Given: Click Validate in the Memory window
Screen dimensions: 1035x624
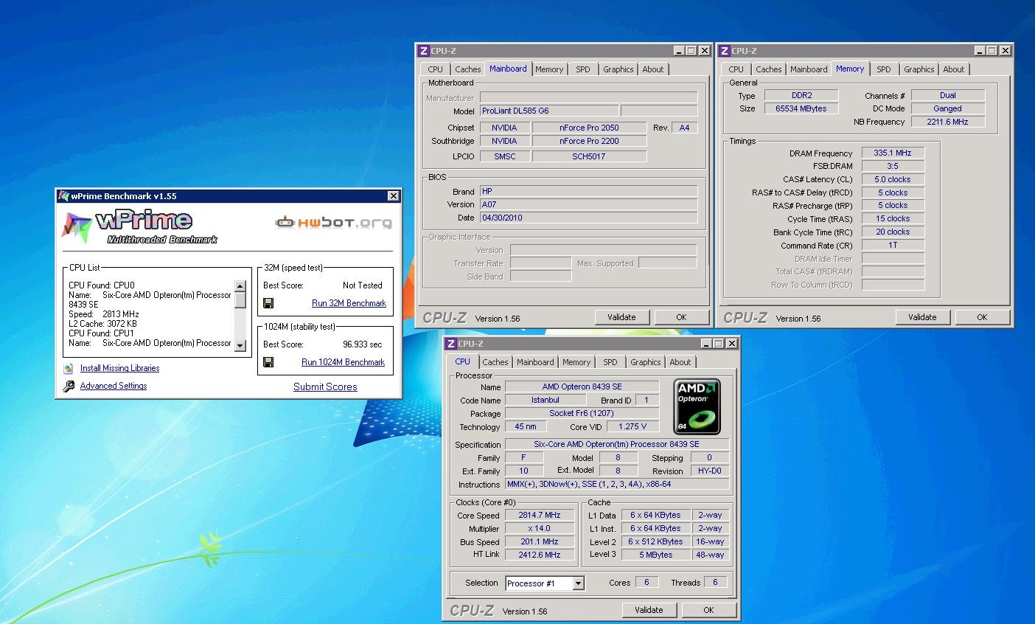Looking at the screenshot, I should [922, 317].
